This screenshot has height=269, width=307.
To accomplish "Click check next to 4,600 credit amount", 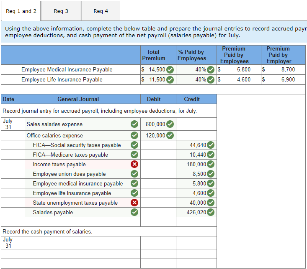I will 211,193.
